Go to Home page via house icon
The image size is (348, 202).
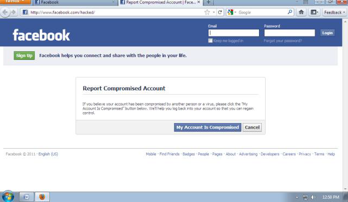(301, 12)
